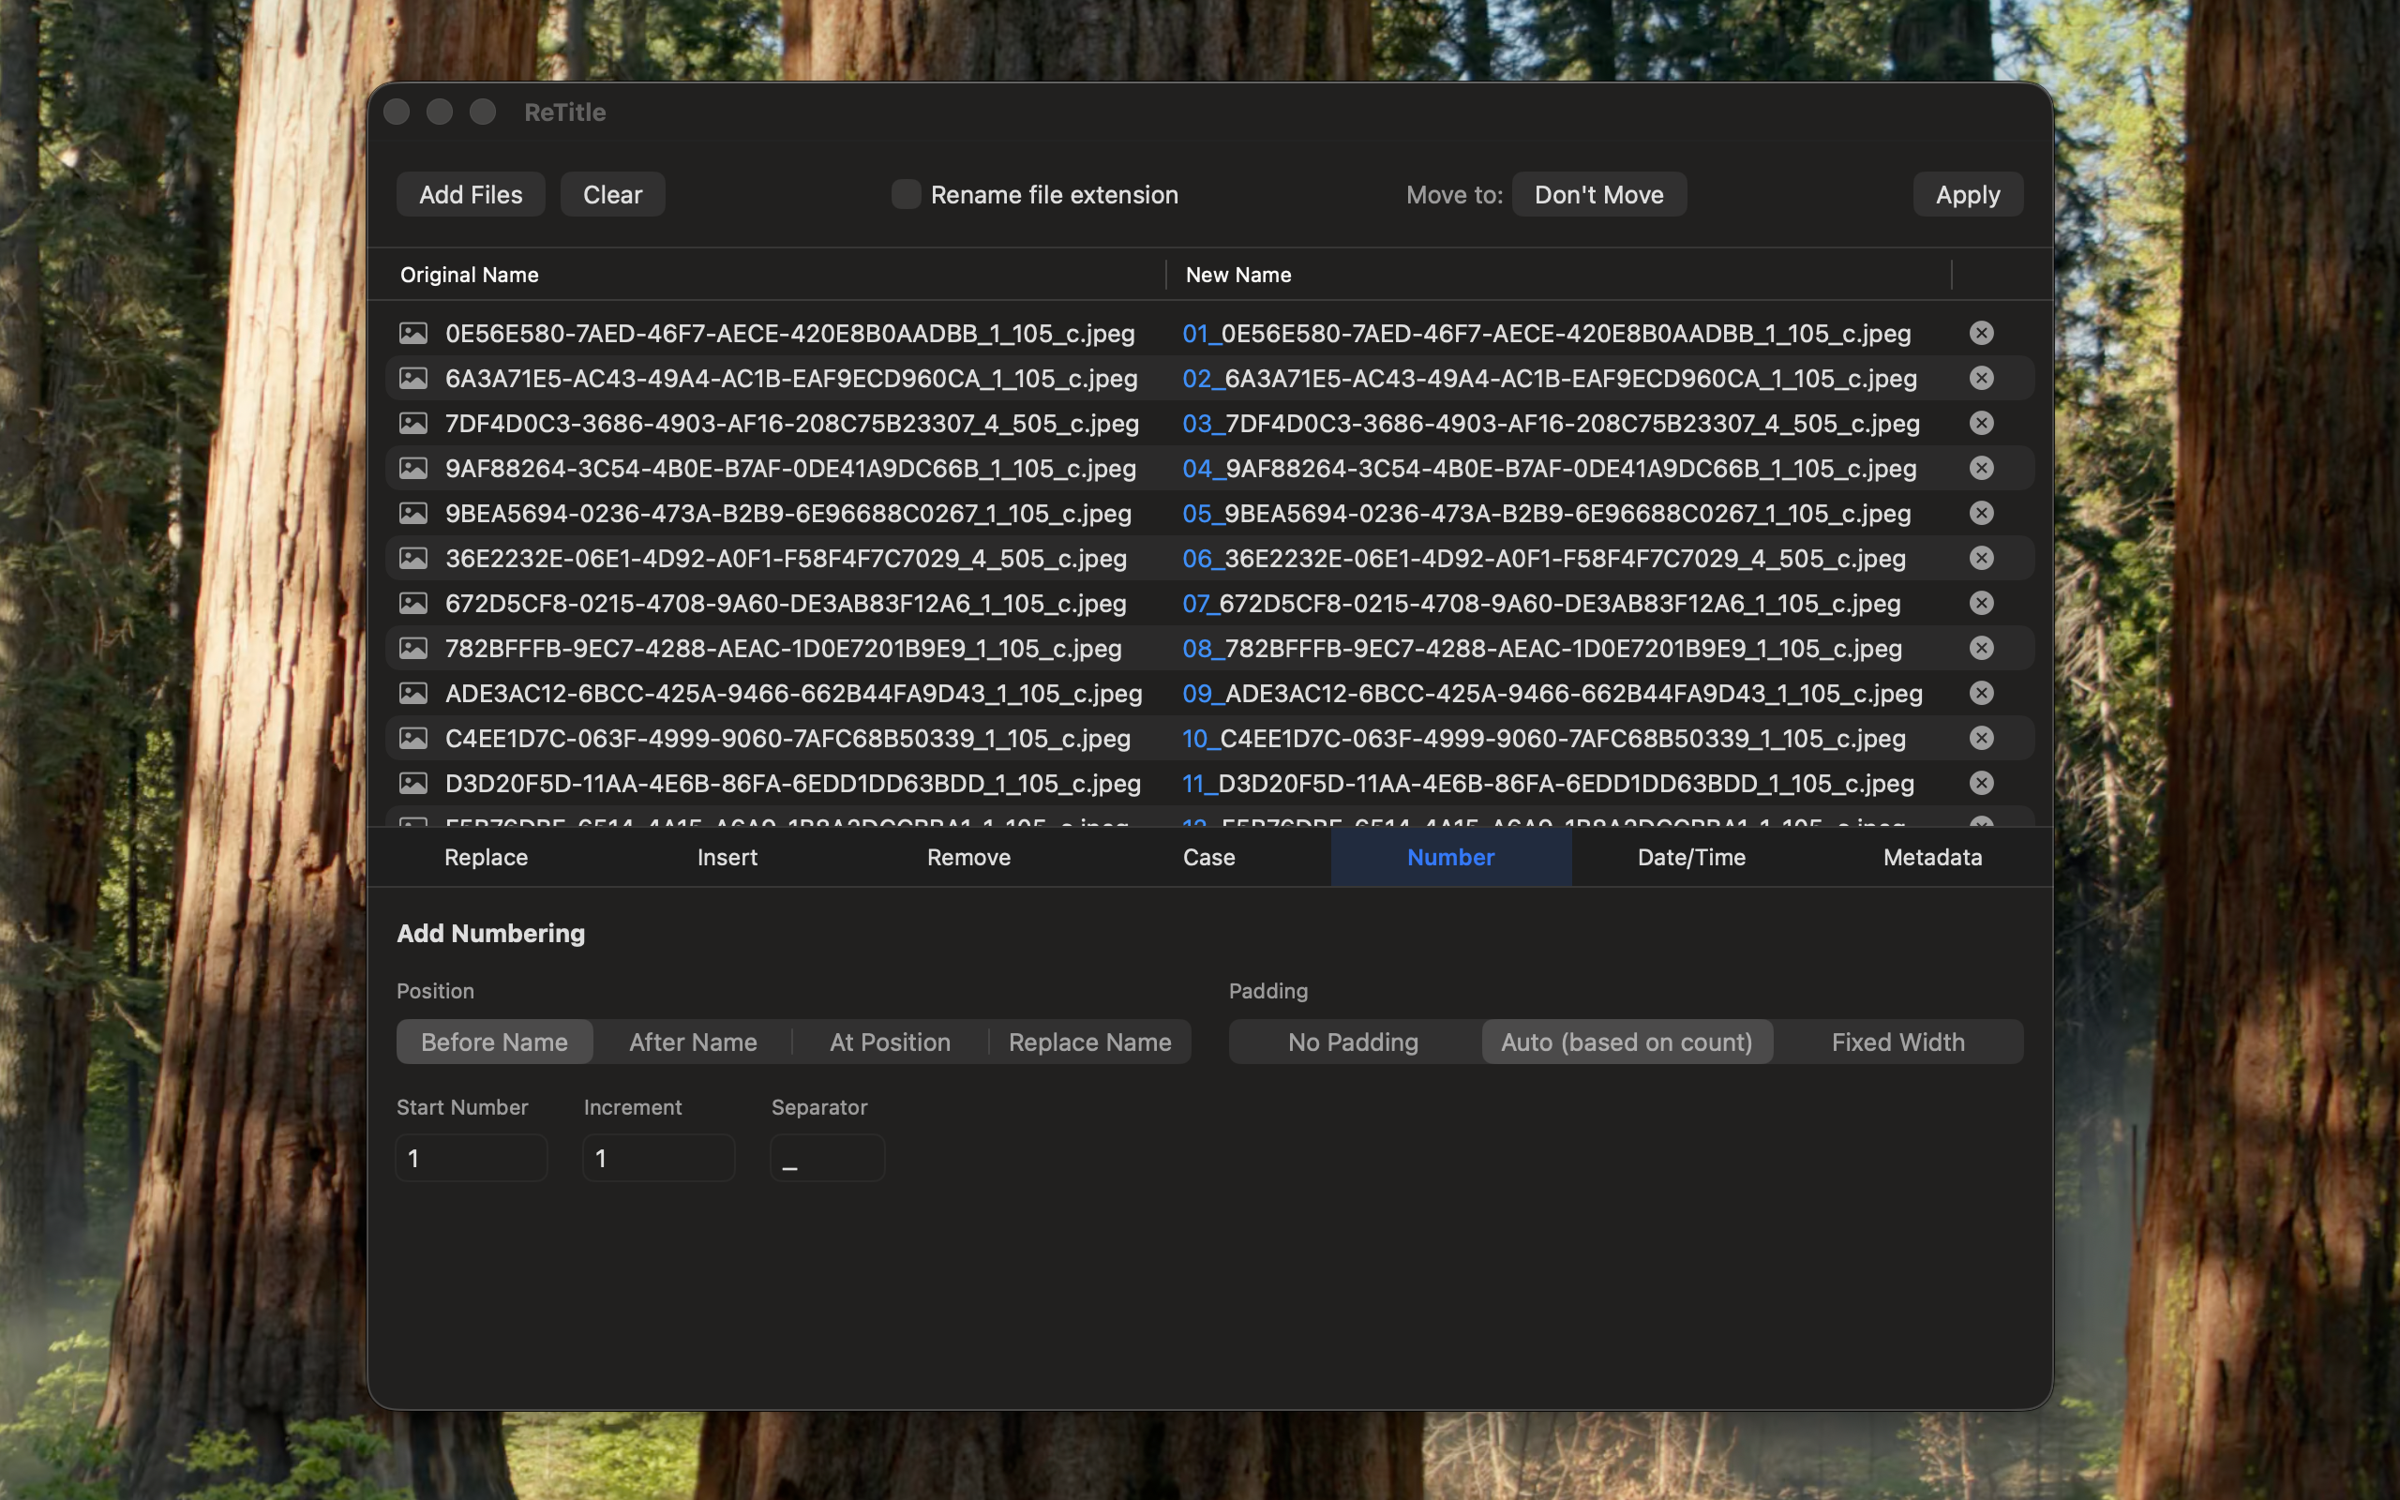Click the image icon on the ADE3AC12 row

click(x=415, y=694)
